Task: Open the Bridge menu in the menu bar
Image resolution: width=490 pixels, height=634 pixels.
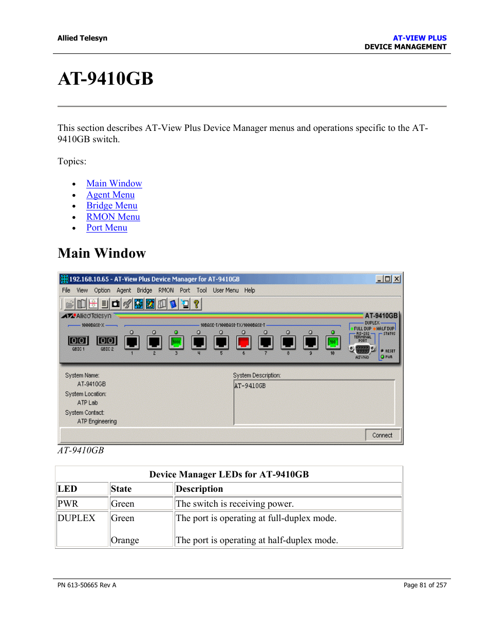Action: point(144,291)
